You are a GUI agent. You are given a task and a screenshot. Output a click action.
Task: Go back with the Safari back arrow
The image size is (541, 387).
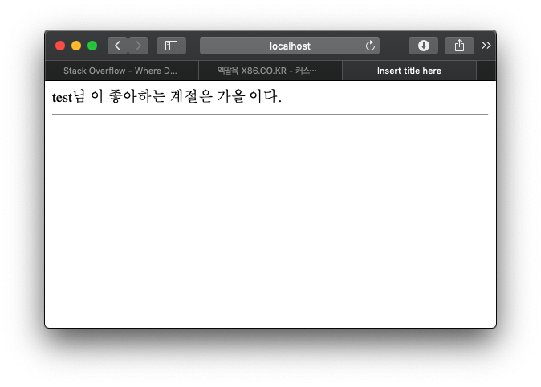pos(117,46)
